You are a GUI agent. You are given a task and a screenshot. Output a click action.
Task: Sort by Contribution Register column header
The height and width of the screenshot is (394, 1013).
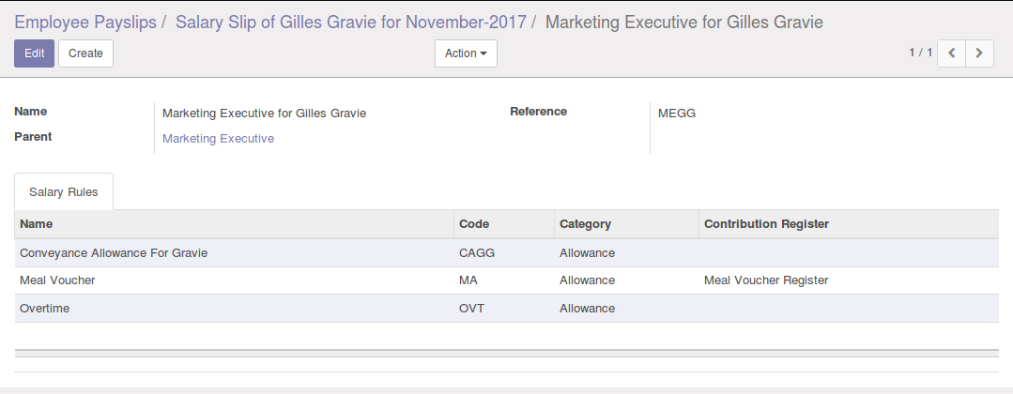(x=766, y=224)
